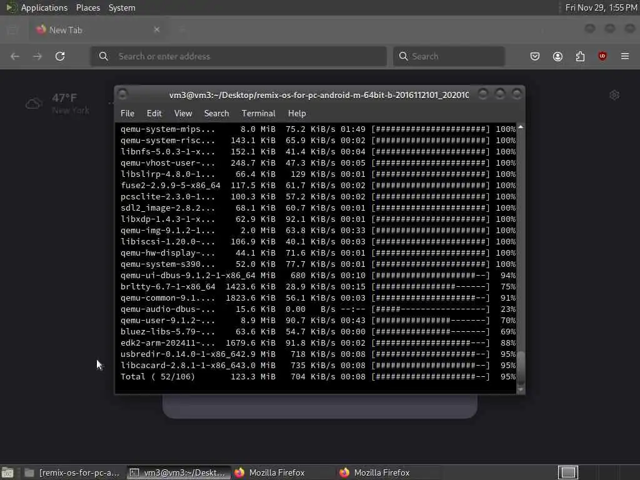Open the Firefox account icon

point(557,56)
